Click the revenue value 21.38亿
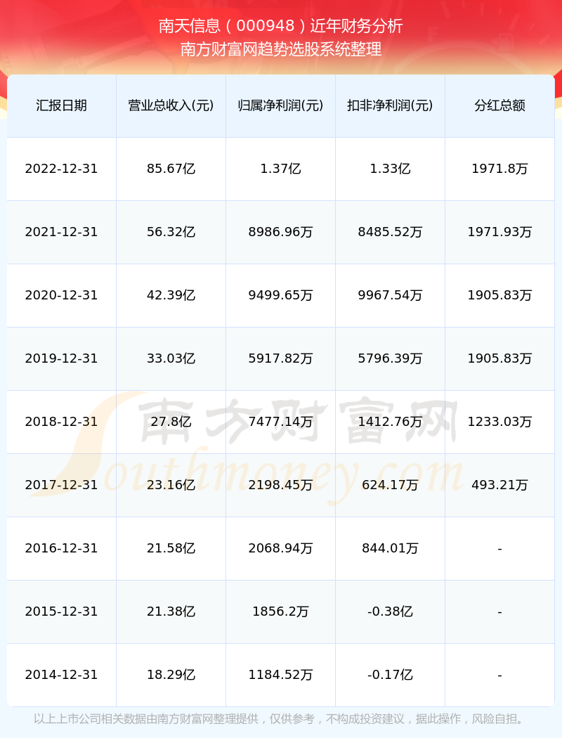Image resolution: width=562 pixels, height=738 pixels. click(x=171, y=611)
